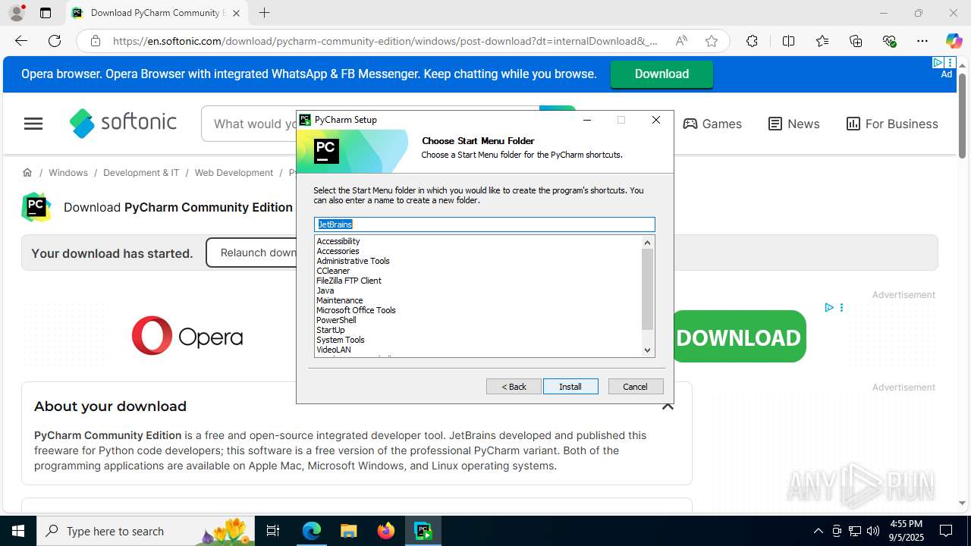Select FileZilla FTP Client folder
This screenshot has height=546, width=971.
(349, 281)
